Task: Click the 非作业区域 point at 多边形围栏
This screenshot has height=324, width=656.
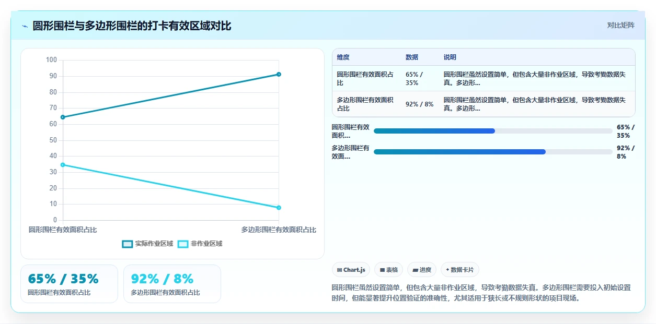Action: point(279,208)
